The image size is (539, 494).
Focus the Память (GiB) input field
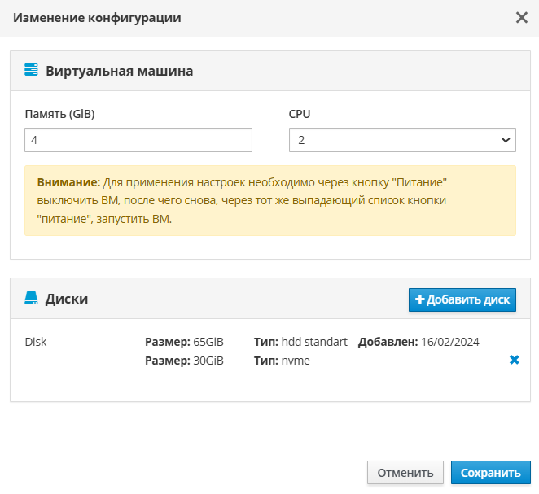click(138, 140)
